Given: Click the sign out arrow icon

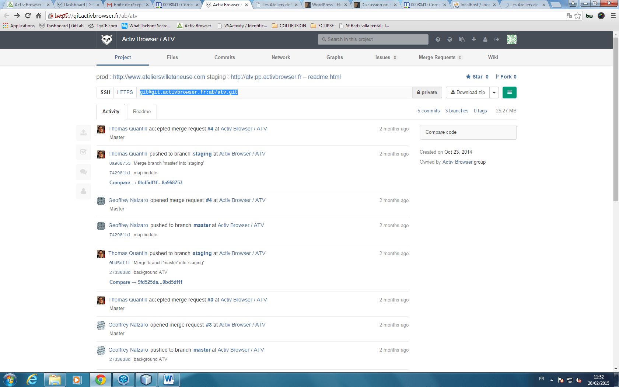Looking at the screenshot, I should click(497, 39).
